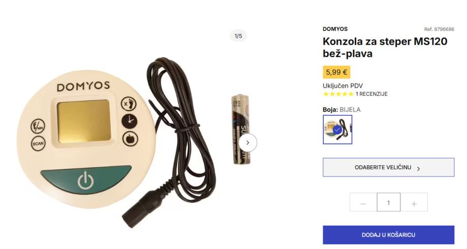This screenshot has height=249, width=467.
Task: Click the chevron in size selector
Action: pos(418,169)
